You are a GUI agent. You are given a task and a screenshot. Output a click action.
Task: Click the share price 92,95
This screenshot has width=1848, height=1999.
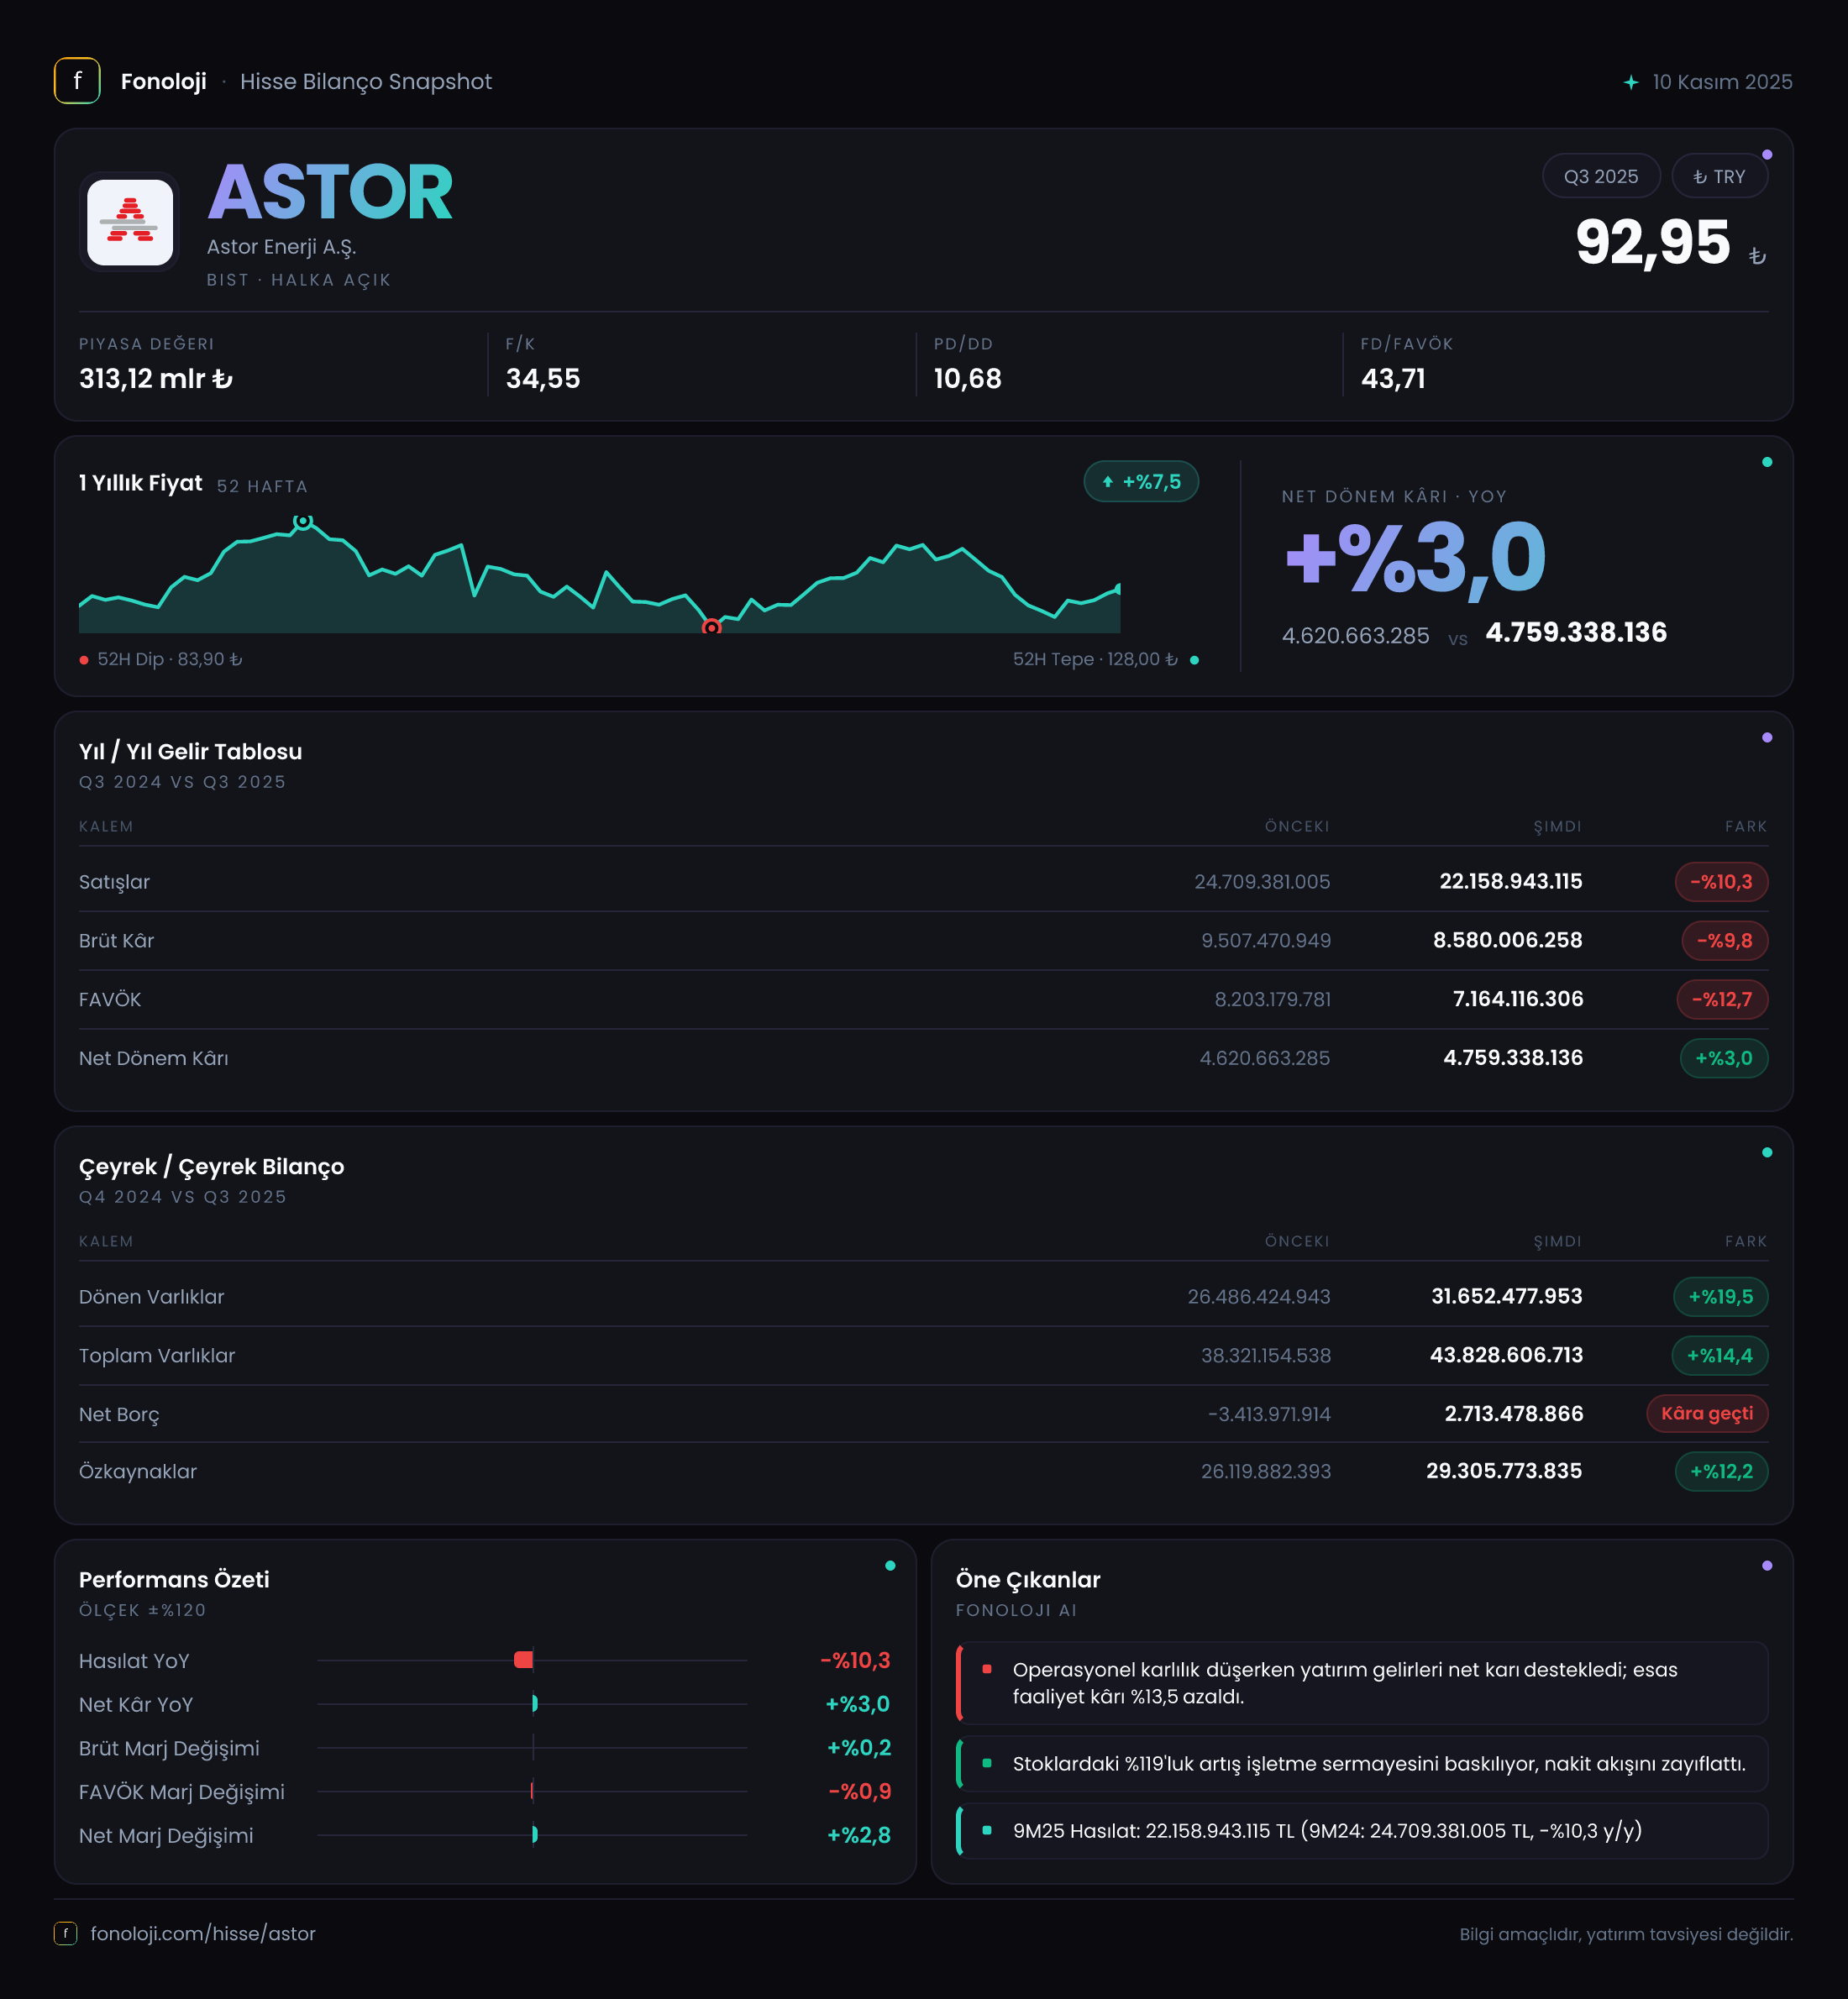pyautogui.click(x=1652, y=242)
